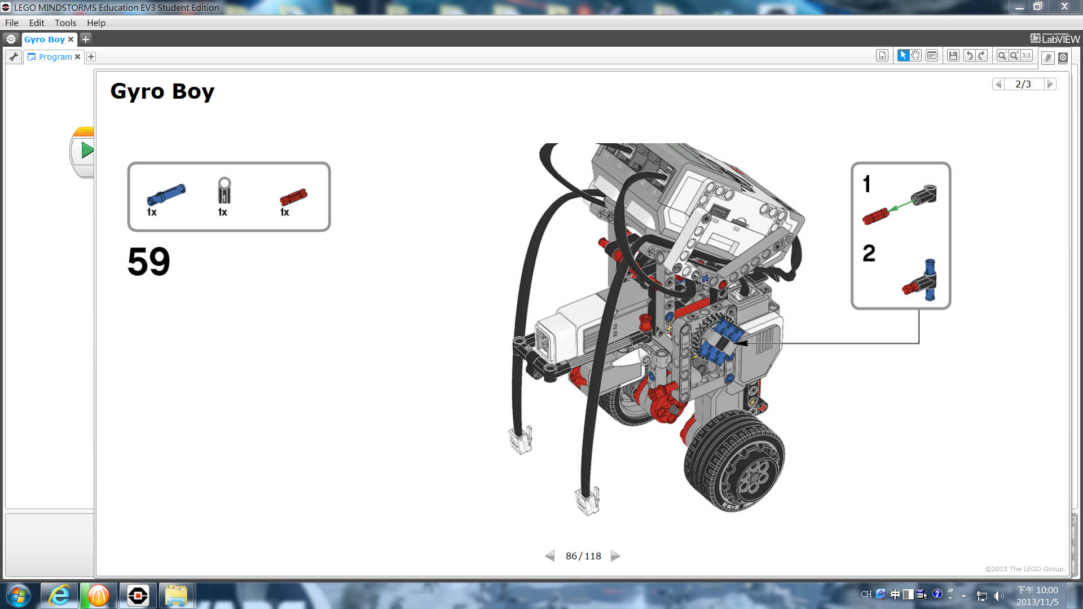Click the Comment tool icon
The height and width of the screenshot is (609, 1083).
click(x=932, y=55)
